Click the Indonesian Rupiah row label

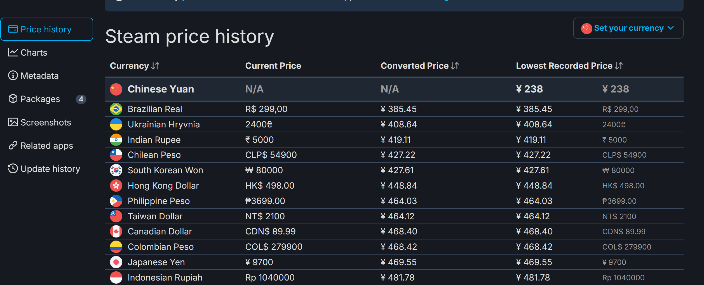tap(165, 277)
